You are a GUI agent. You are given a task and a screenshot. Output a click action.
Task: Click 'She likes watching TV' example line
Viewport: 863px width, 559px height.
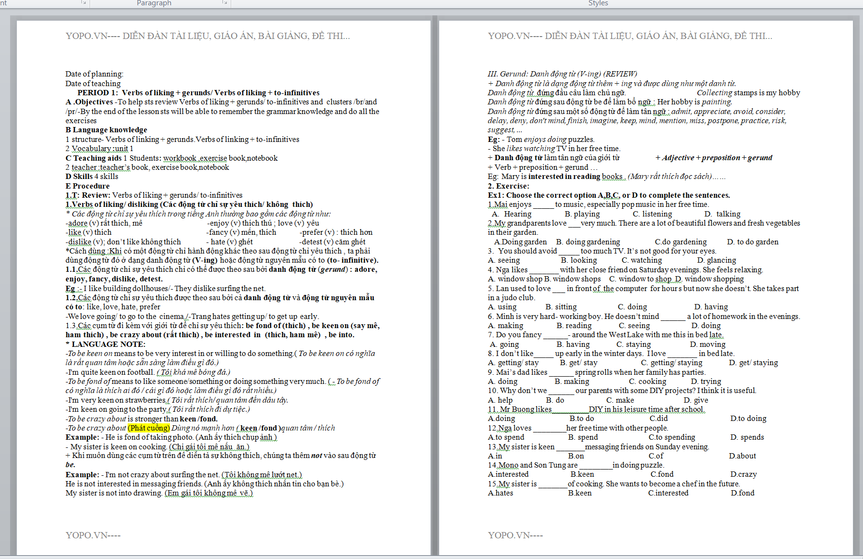(x=554, y=149)
